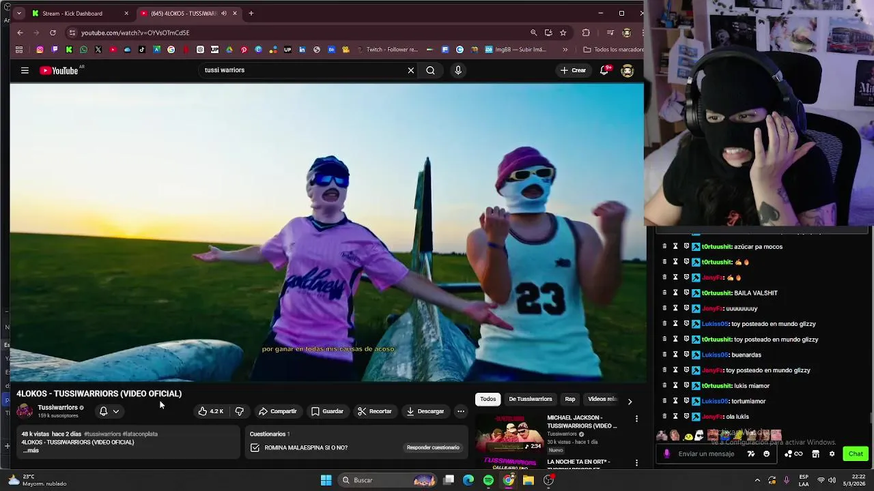Viewport: 874px width, 491px height.
Task: Save video using the Guardar button
Action: (x=327, y=411)
